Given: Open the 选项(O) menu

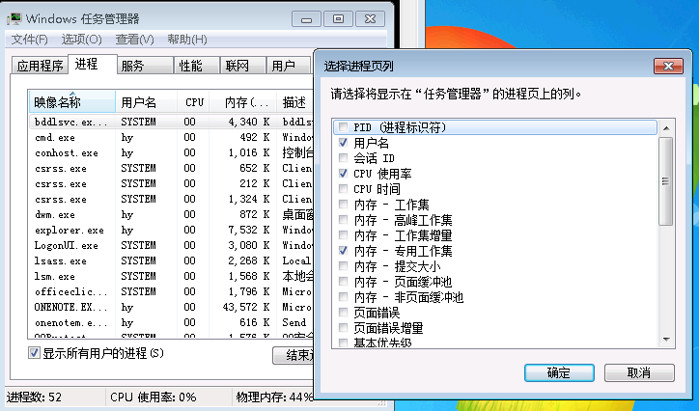Looking at the screenshot, I should tap(81, 40).
